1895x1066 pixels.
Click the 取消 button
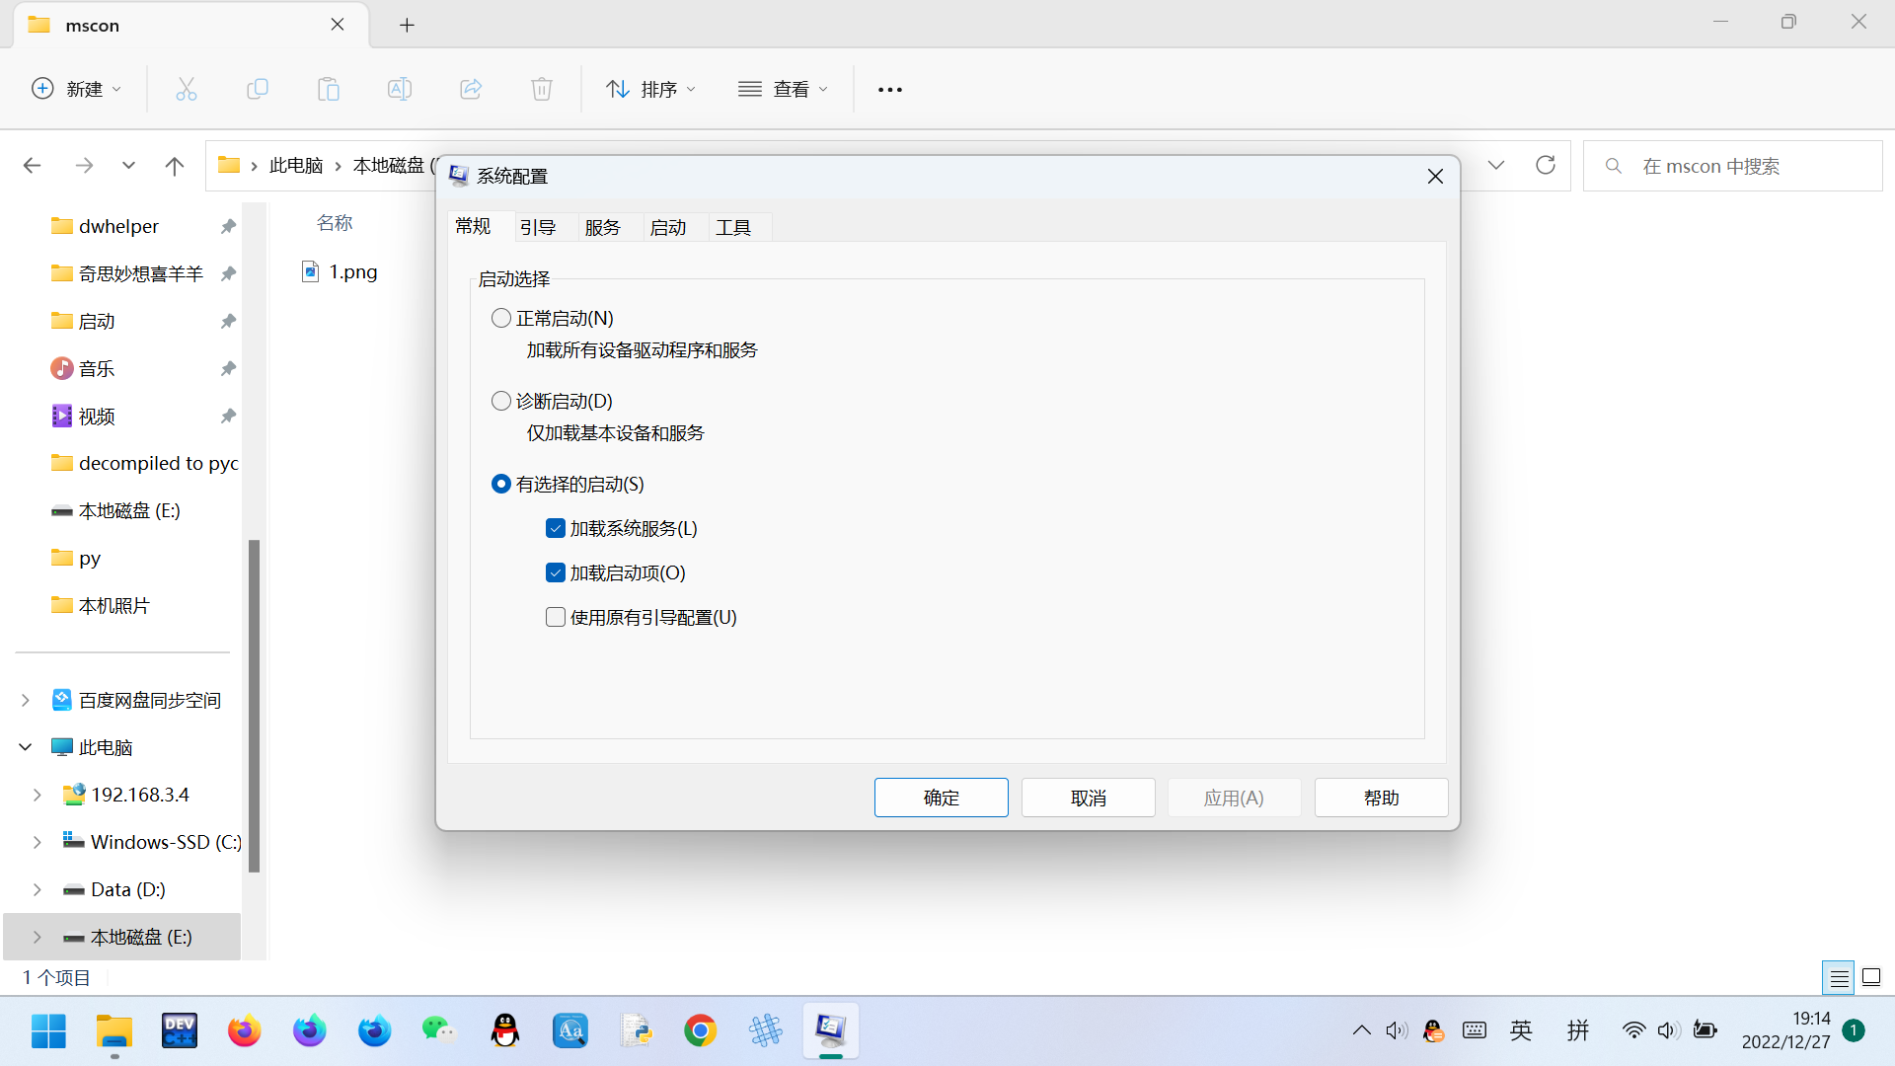point(1088,798)
